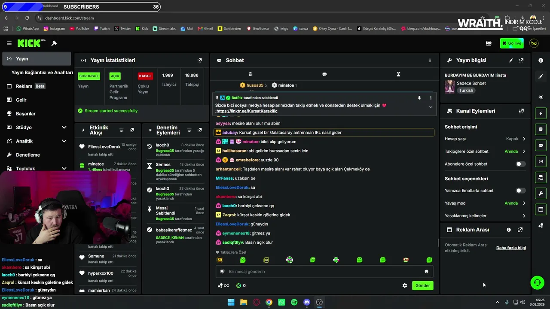Open Spotify from the taskbar

(294, 302)
